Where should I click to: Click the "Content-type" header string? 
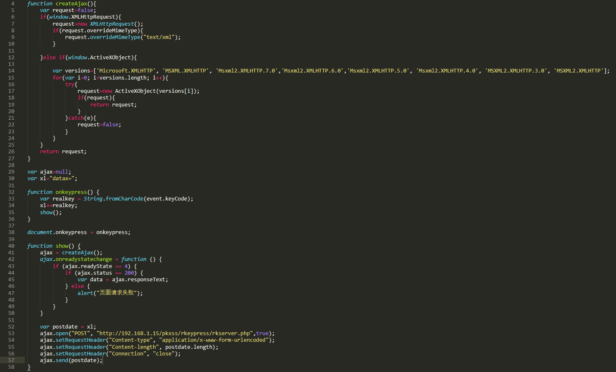click(130, 340)
